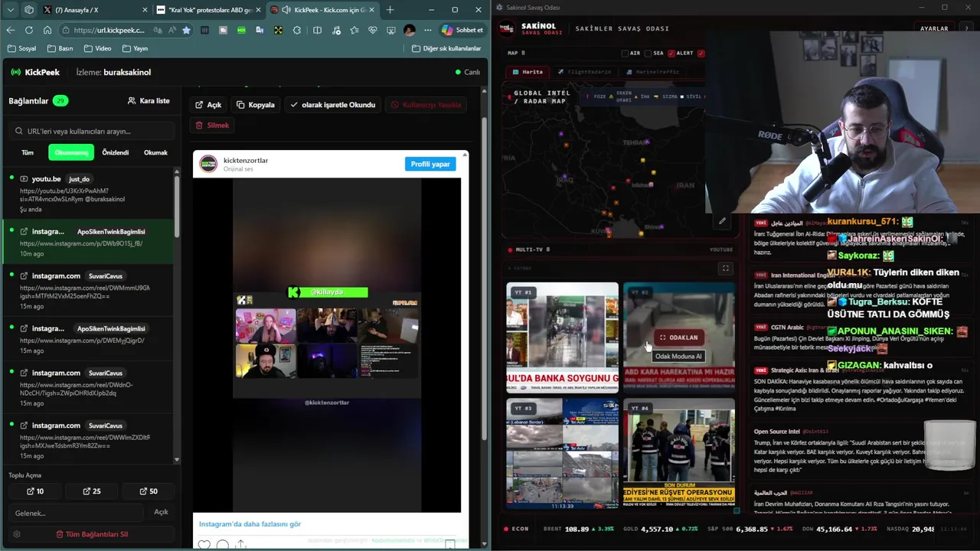
Task: Select the Önizlendi filter tab
Action: 116,152
